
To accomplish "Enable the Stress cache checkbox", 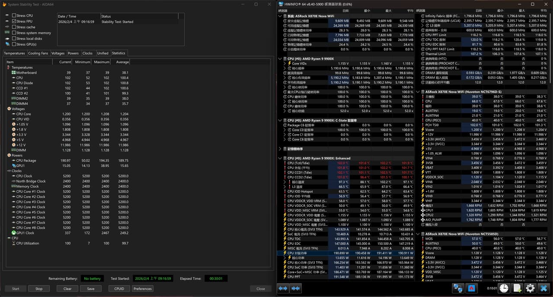I will click(x=14, y=27).
